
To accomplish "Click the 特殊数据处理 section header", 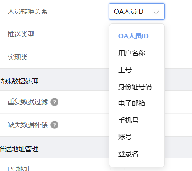I will (x=19, y=81).
